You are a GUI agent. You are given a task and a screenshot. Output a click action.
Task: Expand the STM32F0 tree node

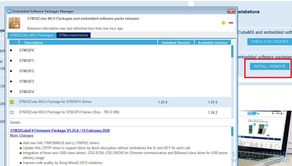coord(11,50)
